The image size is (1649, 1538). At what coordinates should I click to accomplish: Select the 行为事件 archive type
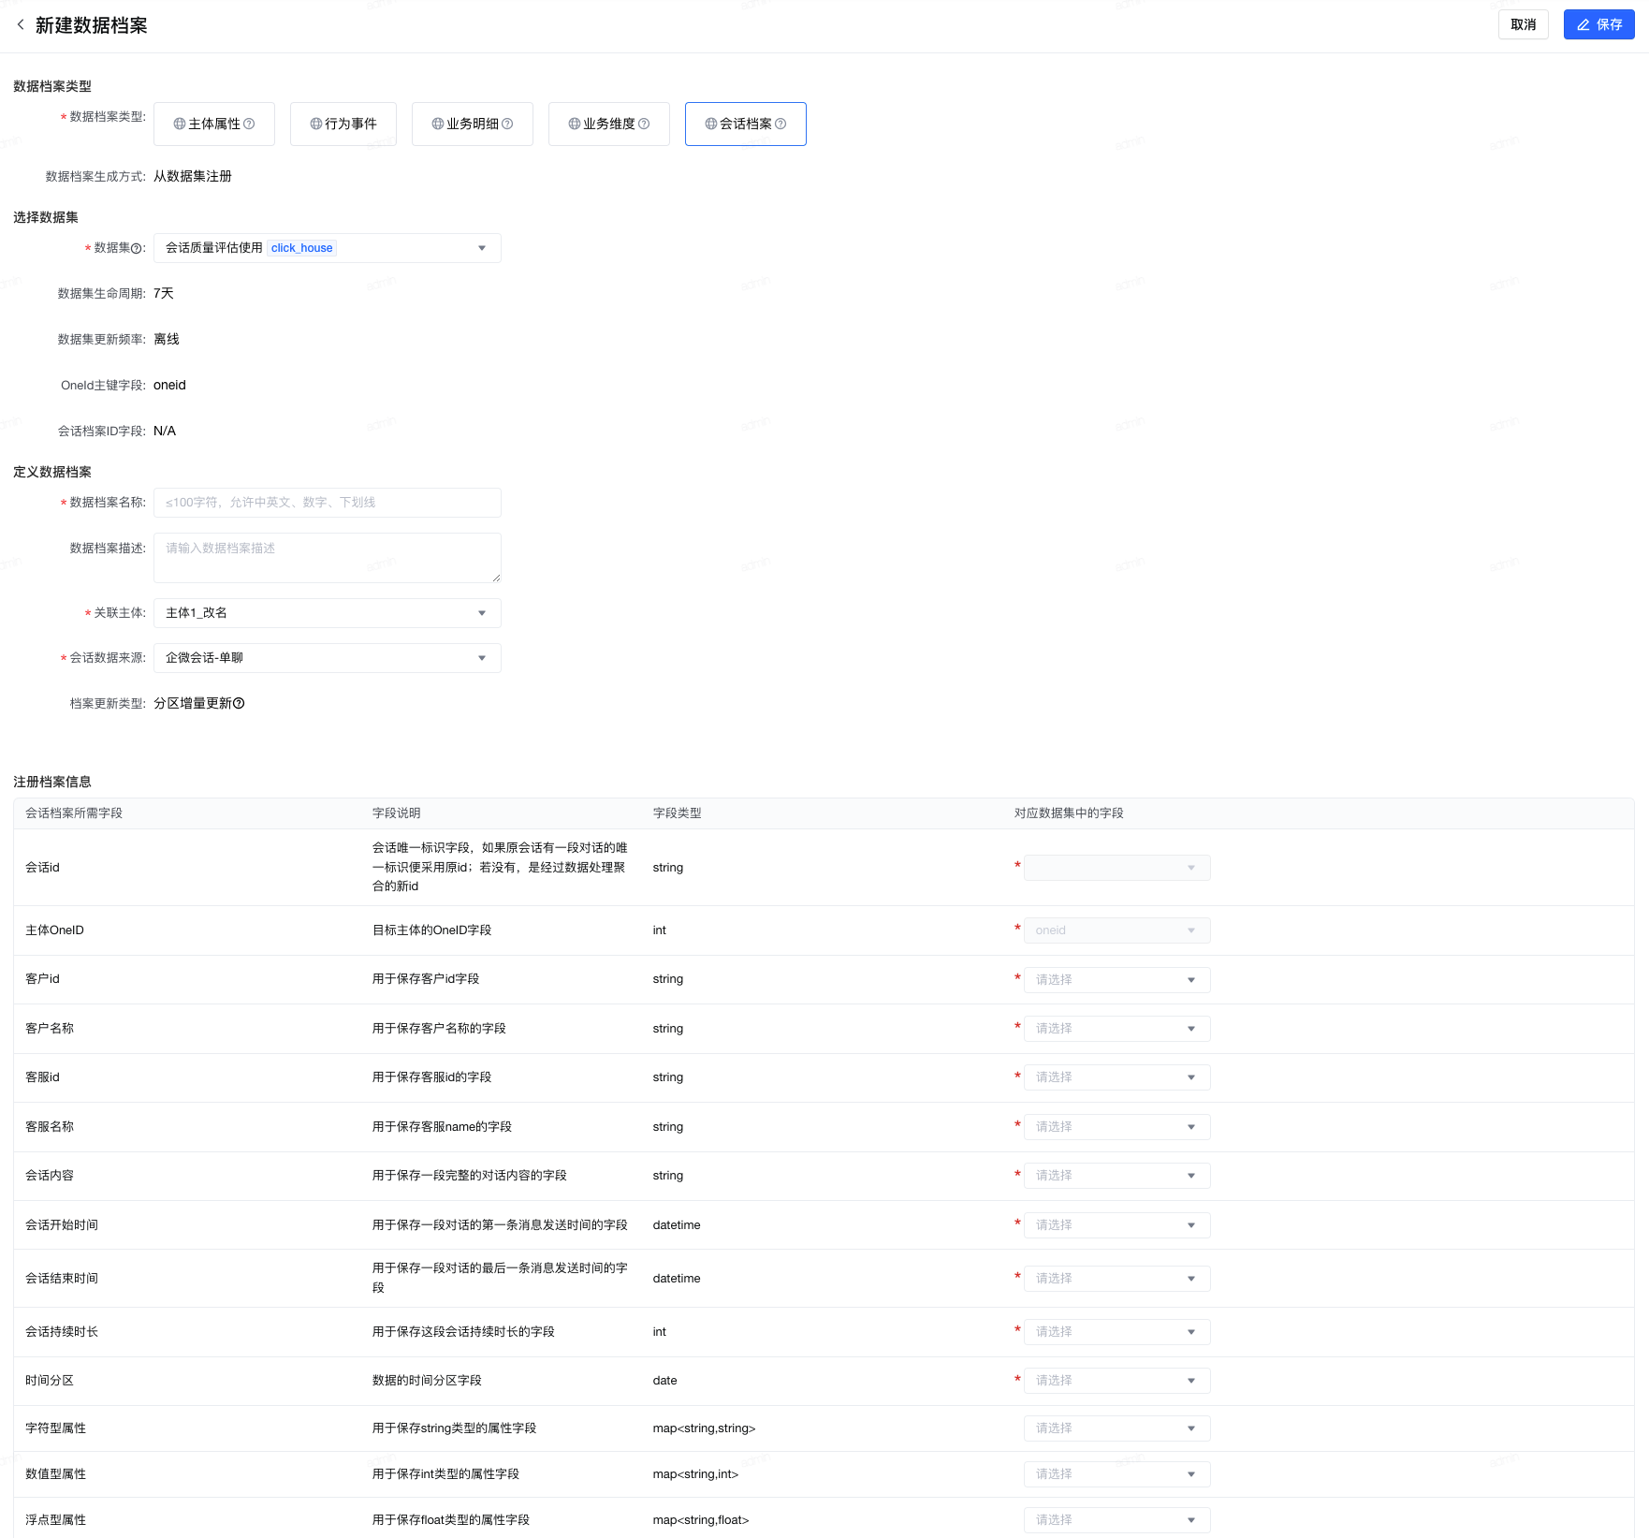pyautogui.click(x=343, y=124)
